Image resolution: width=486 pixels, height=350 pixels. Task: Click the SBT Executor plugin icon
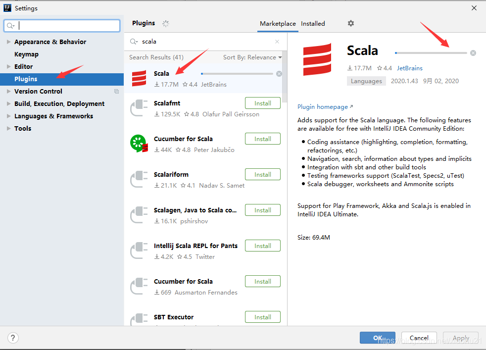[x=139, y=319]
